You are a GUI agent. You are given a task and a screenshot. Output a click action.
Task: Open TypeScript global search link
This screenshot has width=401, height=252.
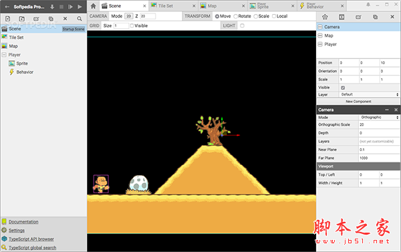[33, 247]
